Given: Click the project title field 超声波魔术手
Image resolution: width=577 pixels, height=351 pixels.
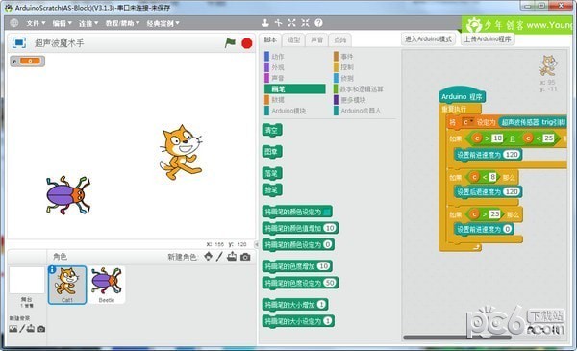Looking at the screenshot, I should [59, 43].
